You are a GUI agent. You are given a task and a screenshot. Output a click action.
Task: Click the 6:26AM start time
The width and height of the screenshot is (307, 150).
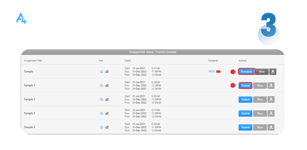click(x=156, y=96)
